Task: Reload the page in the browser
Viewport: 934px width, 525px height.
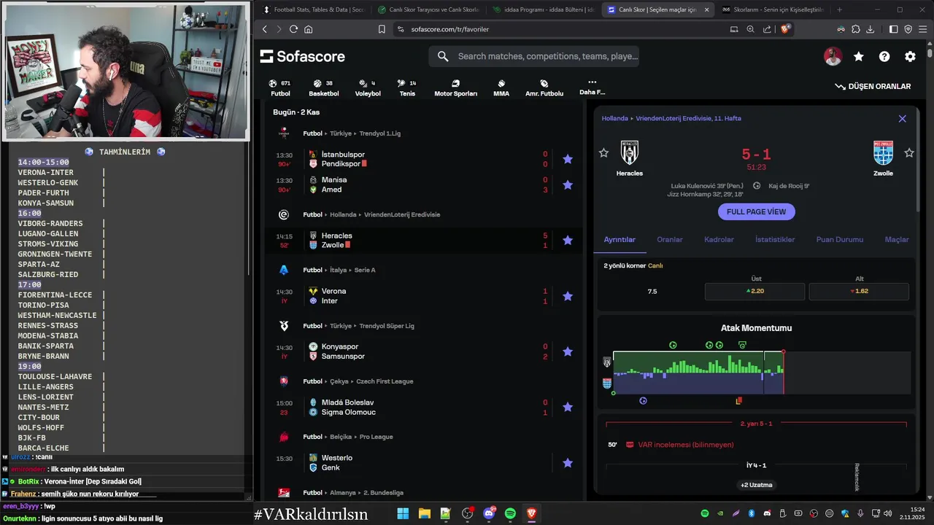Action: (x=293, y=29)
